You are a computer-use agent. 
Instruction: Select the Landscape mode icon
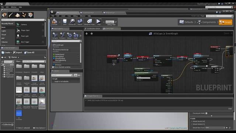[x=17, y=15]
